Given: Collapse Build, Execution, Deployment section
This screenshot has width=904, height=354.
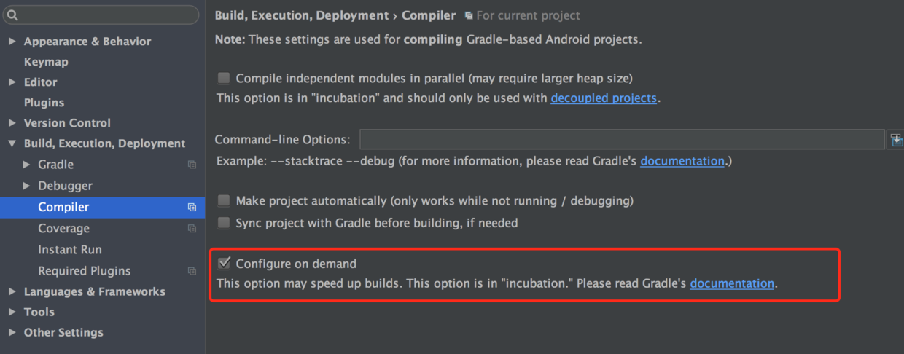Looking at the screenshot, I should click(12, 143).
